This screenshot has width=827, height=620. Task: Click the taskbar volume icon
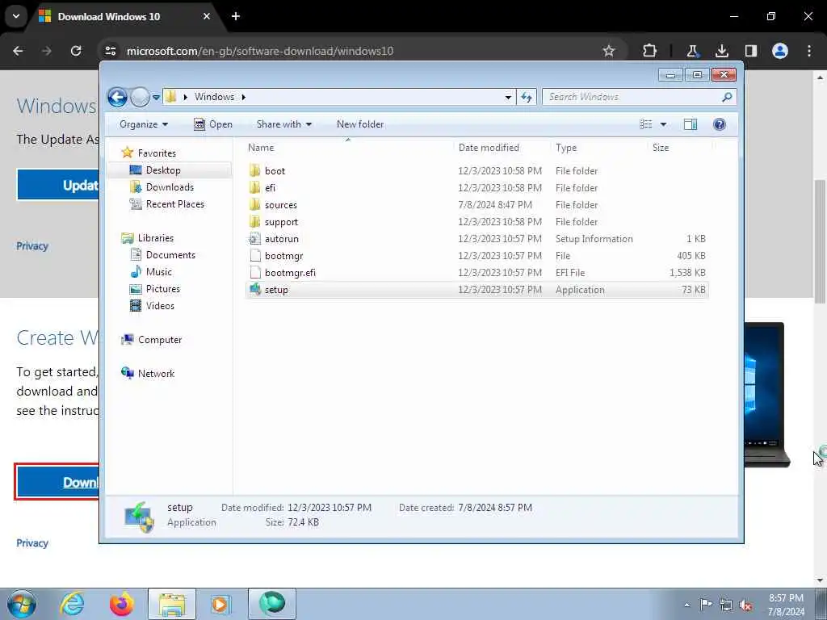coord(745,605)
